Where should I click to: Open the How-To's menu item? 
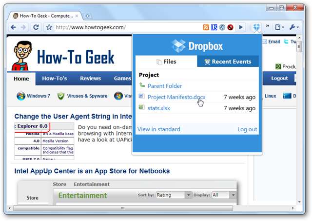point(55,79)
